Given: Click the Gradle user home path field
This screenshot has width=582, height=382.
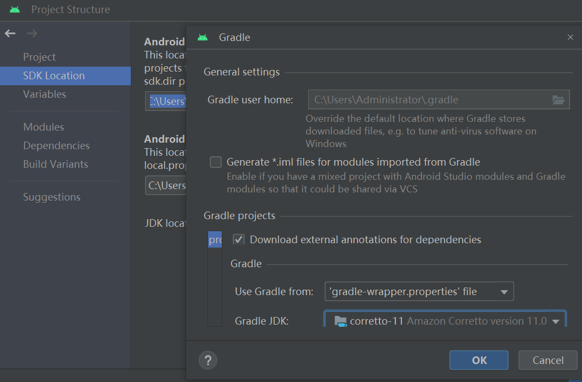Looking at the screenshot, I should pyautogui.click(x=428, y=100).
